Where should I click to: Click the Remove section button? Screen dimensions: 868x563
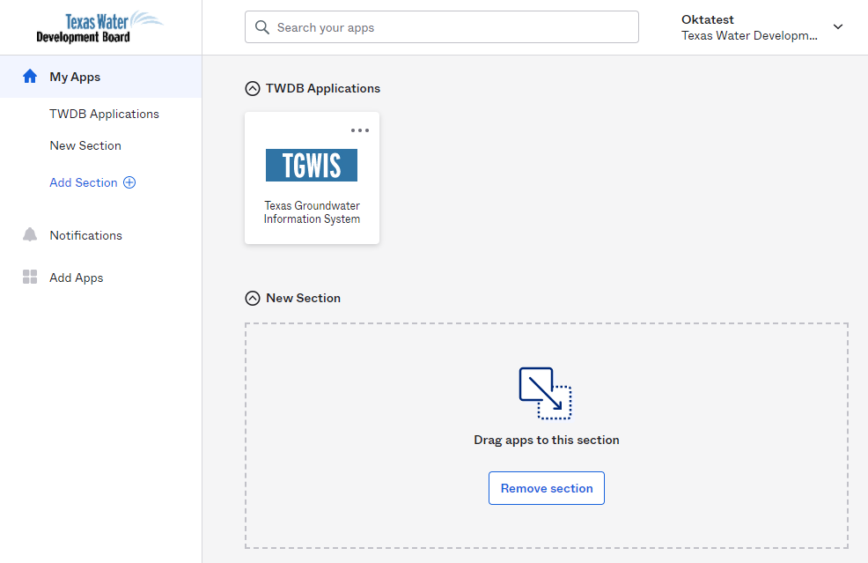pos(547,488)
